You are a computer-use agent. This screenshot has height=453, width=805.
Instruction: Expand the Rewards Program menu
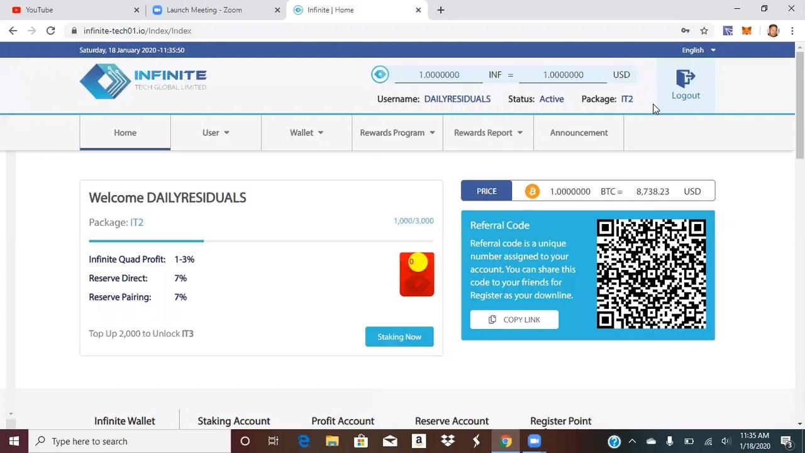(x=397, y=132)
